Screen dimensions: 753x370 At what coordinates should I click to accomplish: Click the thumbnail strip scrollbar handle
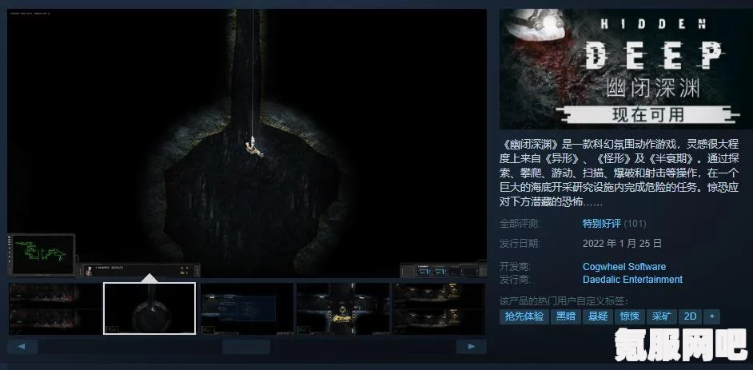246,347
